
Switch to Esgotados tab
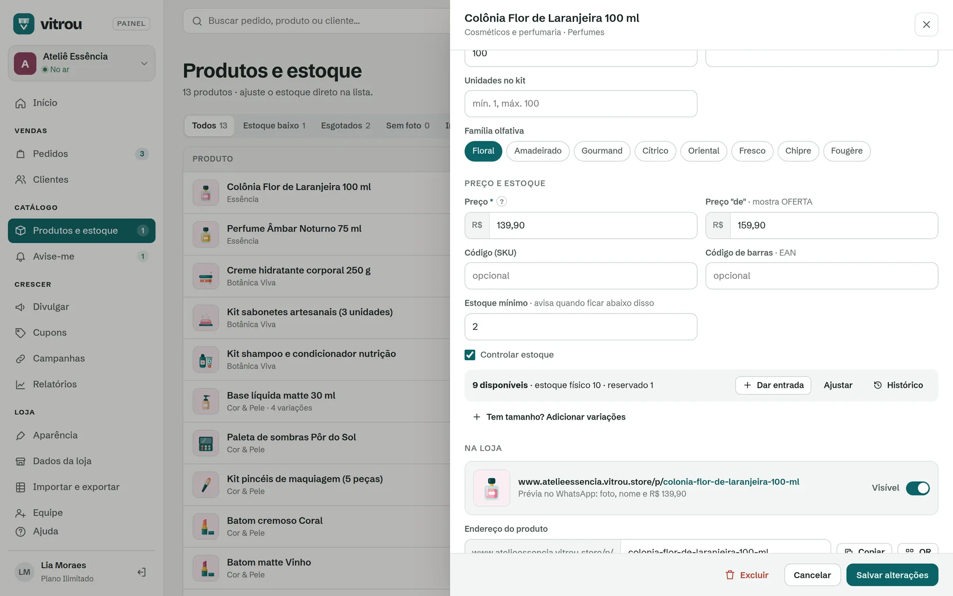(x=345, y=126)
